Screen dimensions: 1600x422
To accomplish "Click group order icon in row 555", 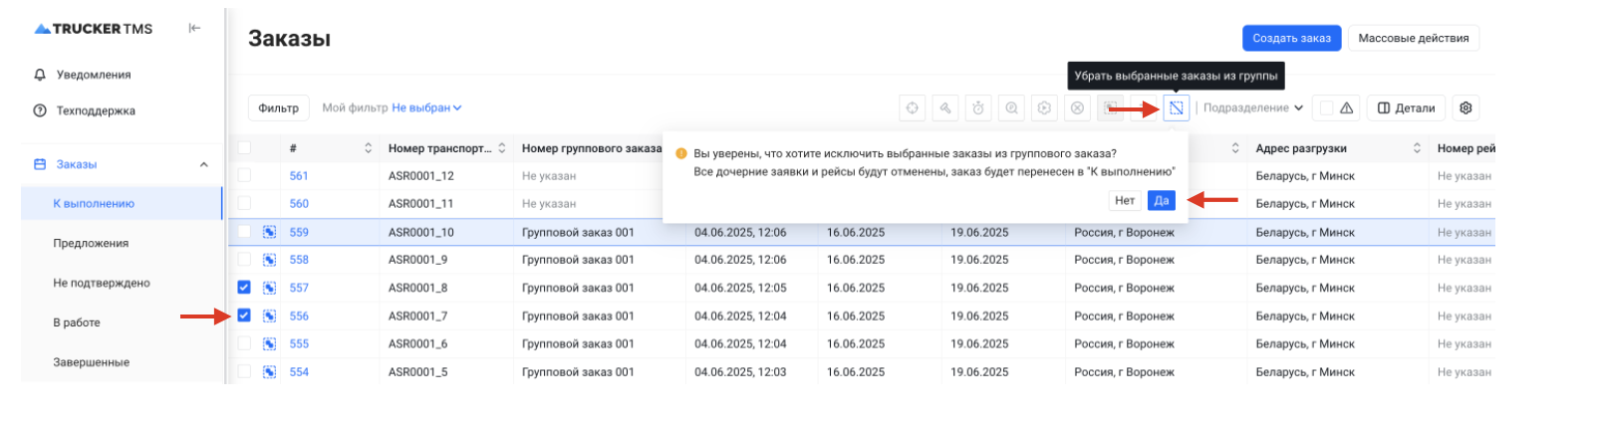I will tap(269, 343).
